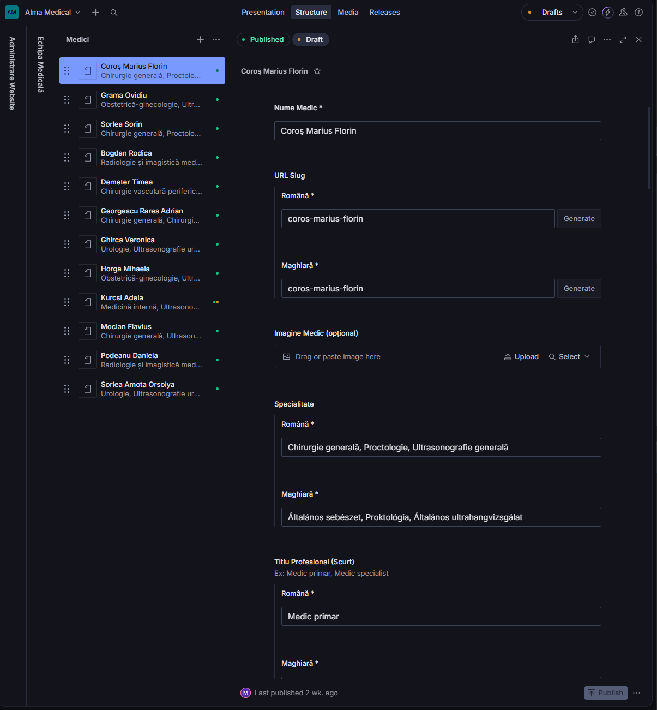Switch to the Structure tab

pyautogui.click(x=311, y=12)
